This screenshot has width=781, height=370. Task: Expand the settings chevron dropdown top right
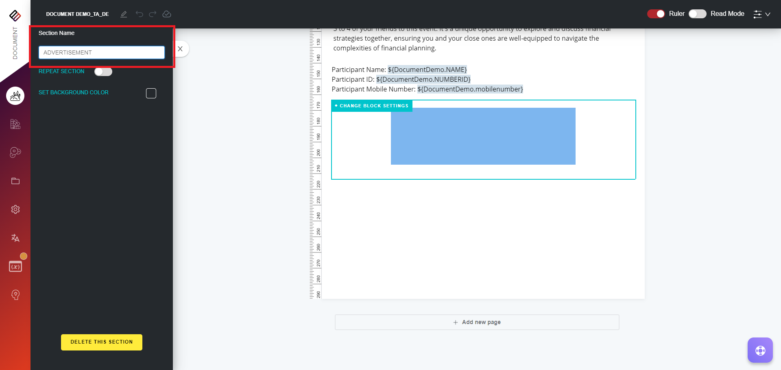[x=767, y=14]
